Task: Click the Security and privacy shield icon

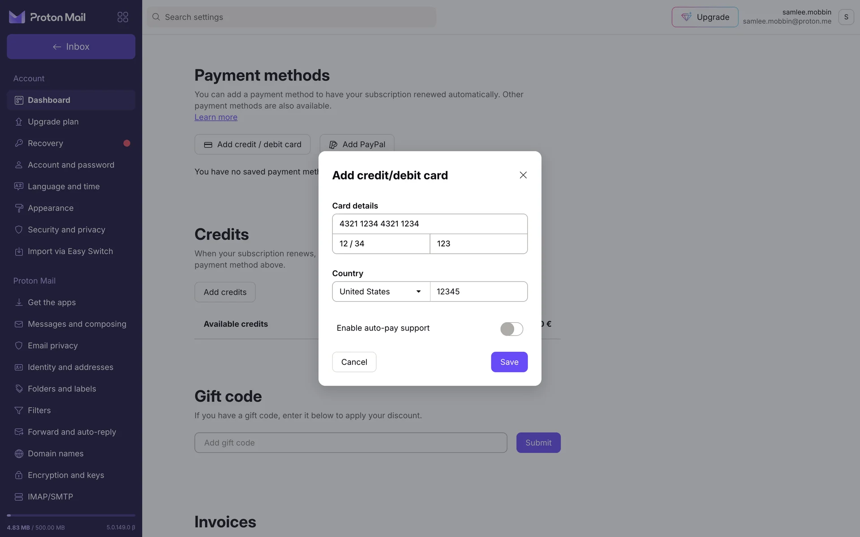Action: tap(19, 230)
